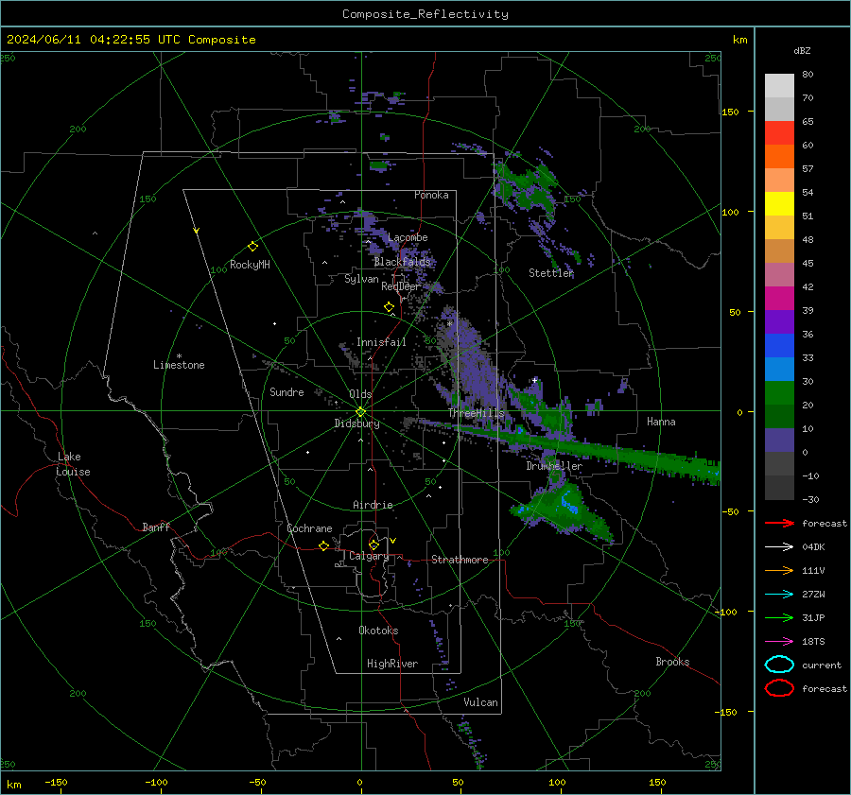The image size is (851, 795).
Task: Select the orange 111V arrow legend icon
Action: click(779, 570)
